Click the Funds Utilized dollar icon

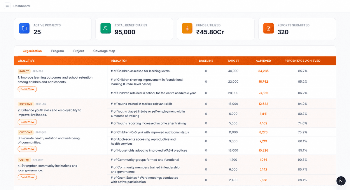[x=187, y=28]
